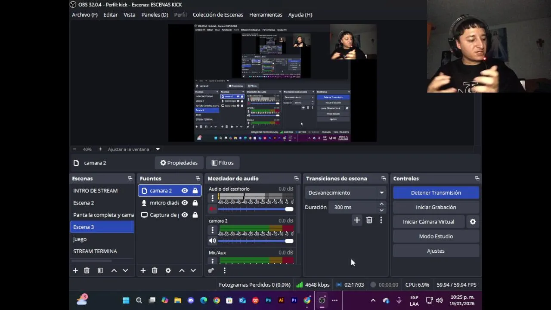Toggle the lock on mricro diadema source
Screen dimensions: 551x310
[195, 203]
